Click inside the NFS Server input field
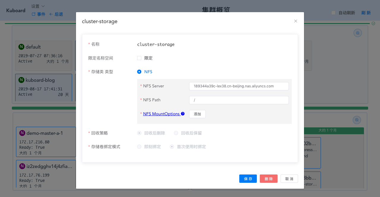This screenshot has width=380, height=197. (x=239, y=86)
